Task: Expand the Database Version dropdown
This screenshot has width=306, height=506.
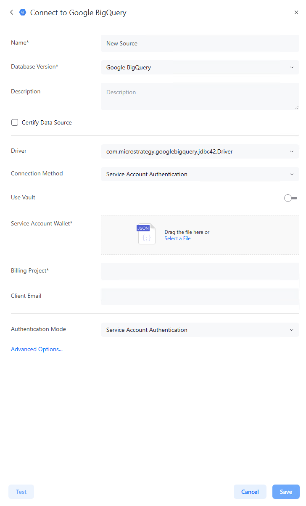Action: point(200,67)
